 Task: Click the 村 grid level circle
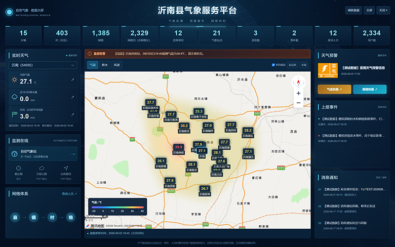pyautogui.click(x=52, y=217)
